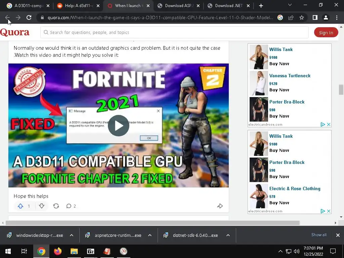344x258 pixels.
Task: Open tab search chevron
Action: point(290,5)
